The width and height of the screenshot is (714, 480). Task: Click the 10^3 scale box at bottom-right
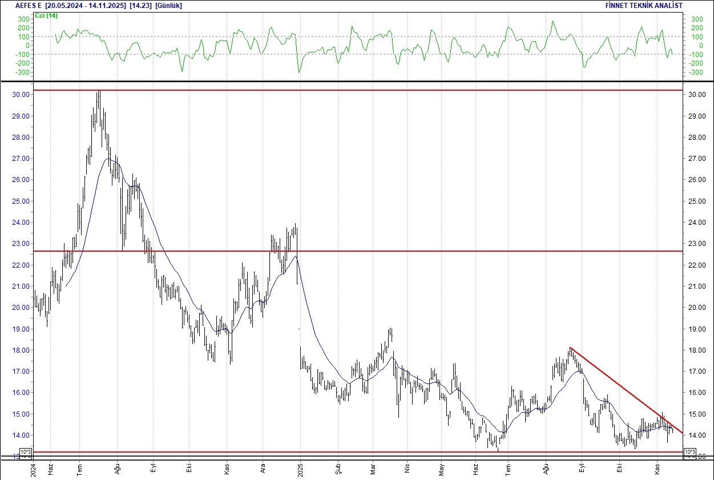point(689,453)
